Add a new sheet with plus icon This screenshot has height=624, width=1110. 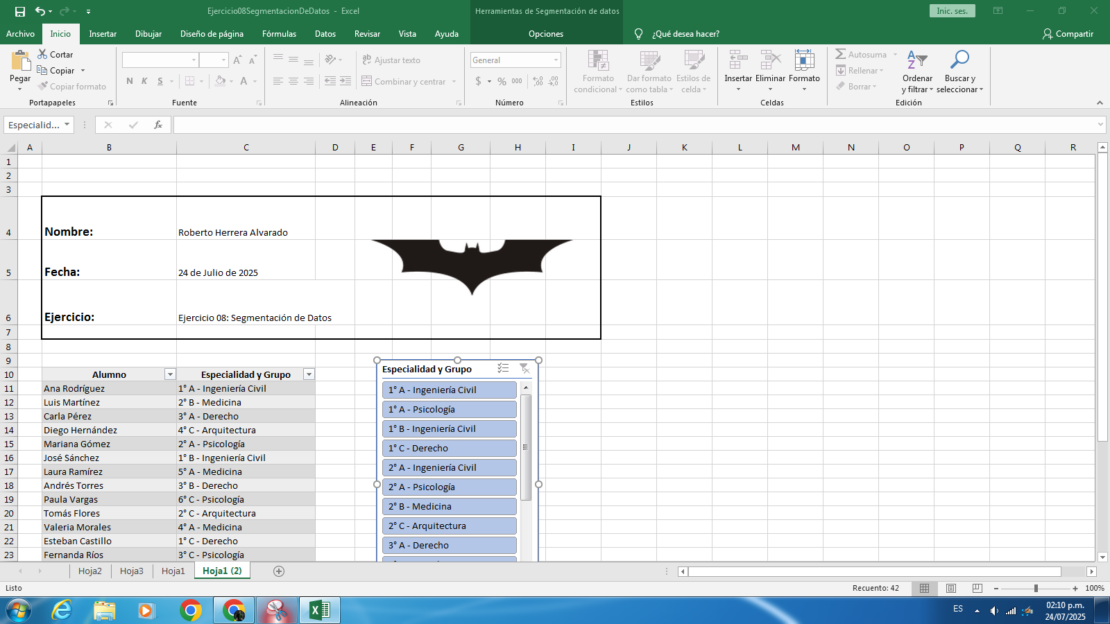tap(279, 571)
